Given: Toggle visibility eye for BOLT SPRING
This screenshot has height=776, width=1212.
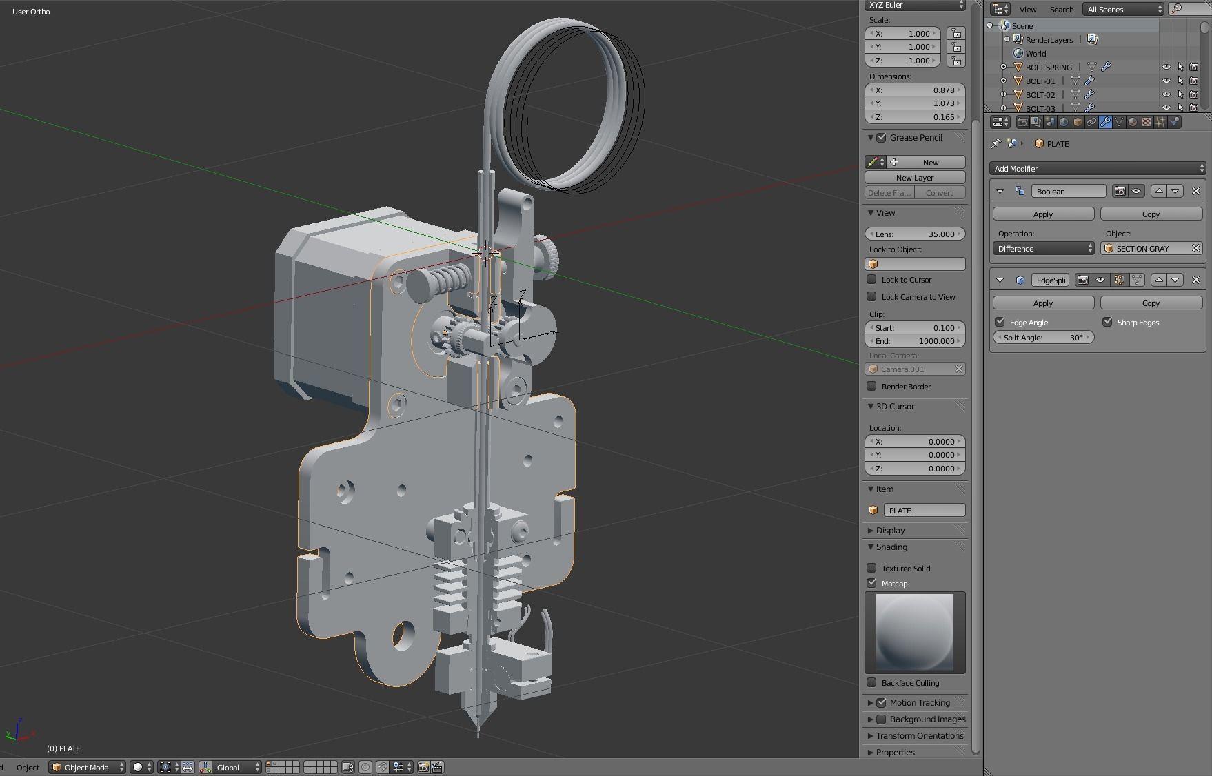Looking at the screenshot, I should click(x=1166, y=67).
